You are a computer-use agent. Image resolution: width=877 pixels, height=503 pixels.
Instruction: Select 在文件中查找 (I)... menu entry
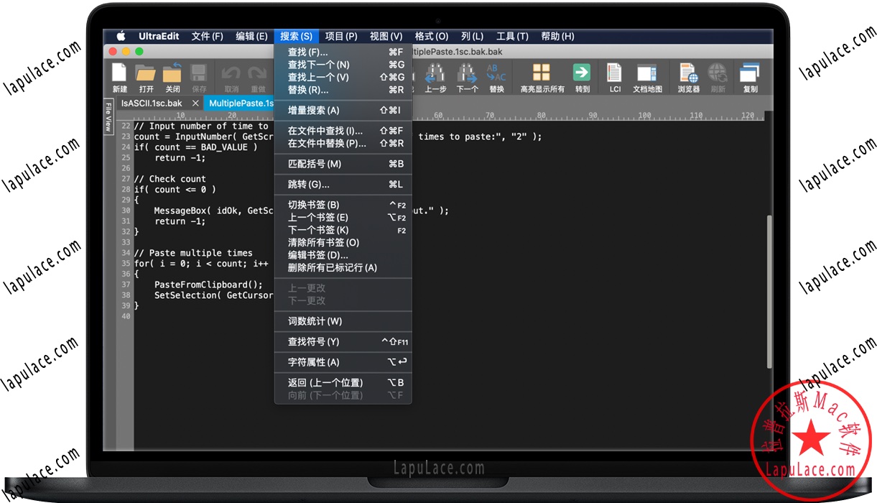coord(325,131)
